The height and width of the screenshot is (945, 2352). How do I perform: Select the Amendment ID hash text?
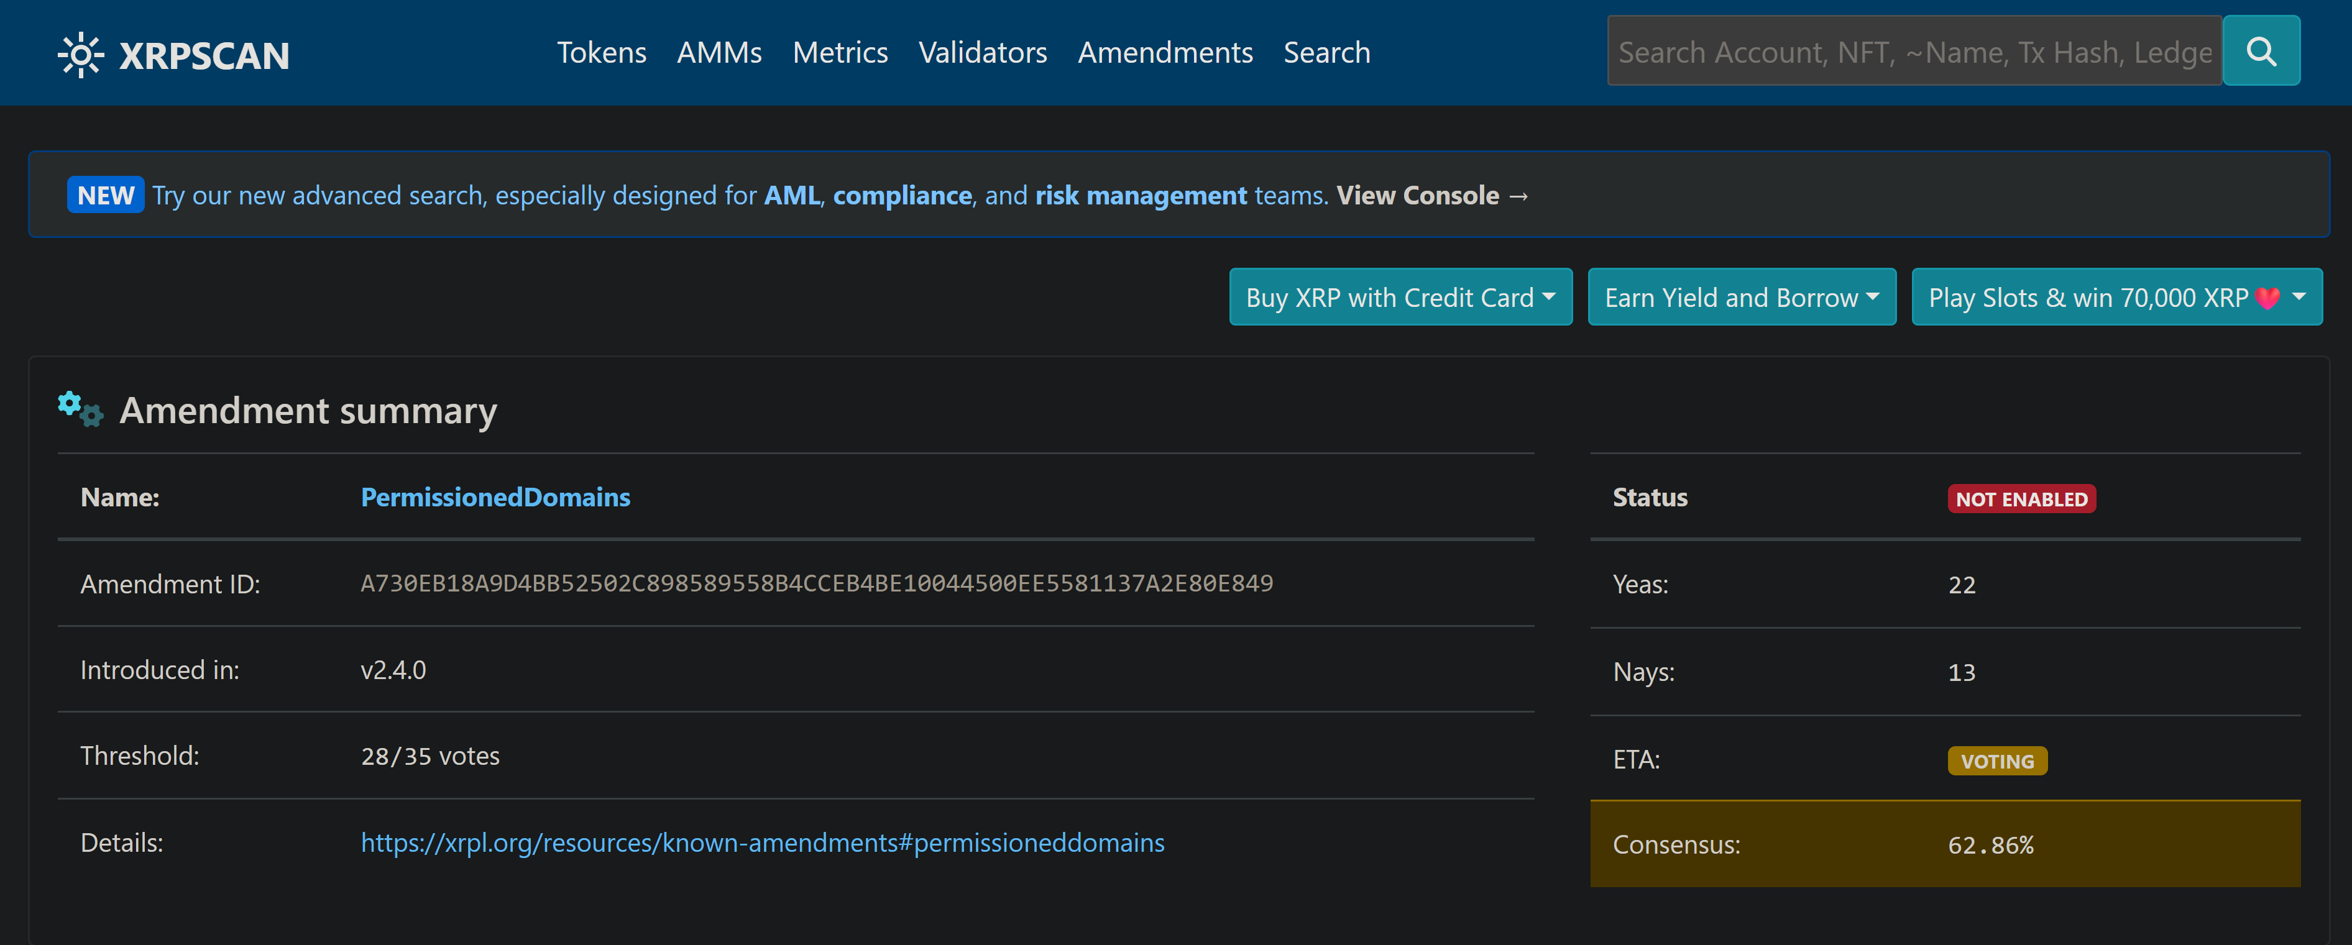pos(816,583)
